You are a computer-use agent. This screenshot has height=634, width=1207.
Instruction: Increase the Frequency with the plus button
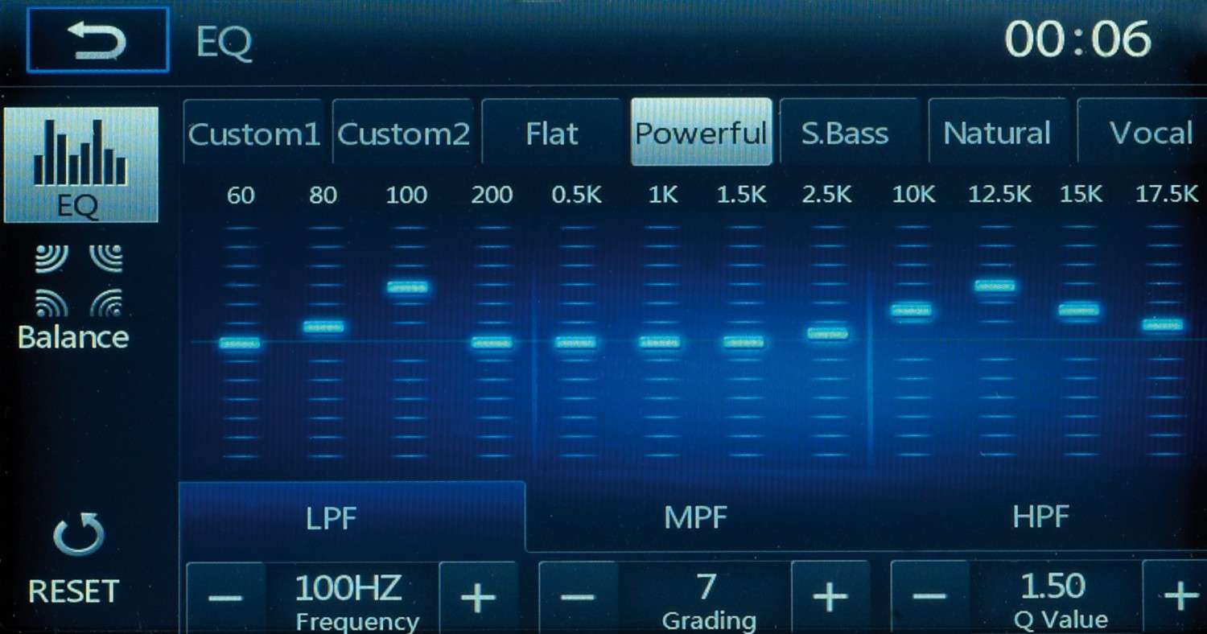click(478, 597)
